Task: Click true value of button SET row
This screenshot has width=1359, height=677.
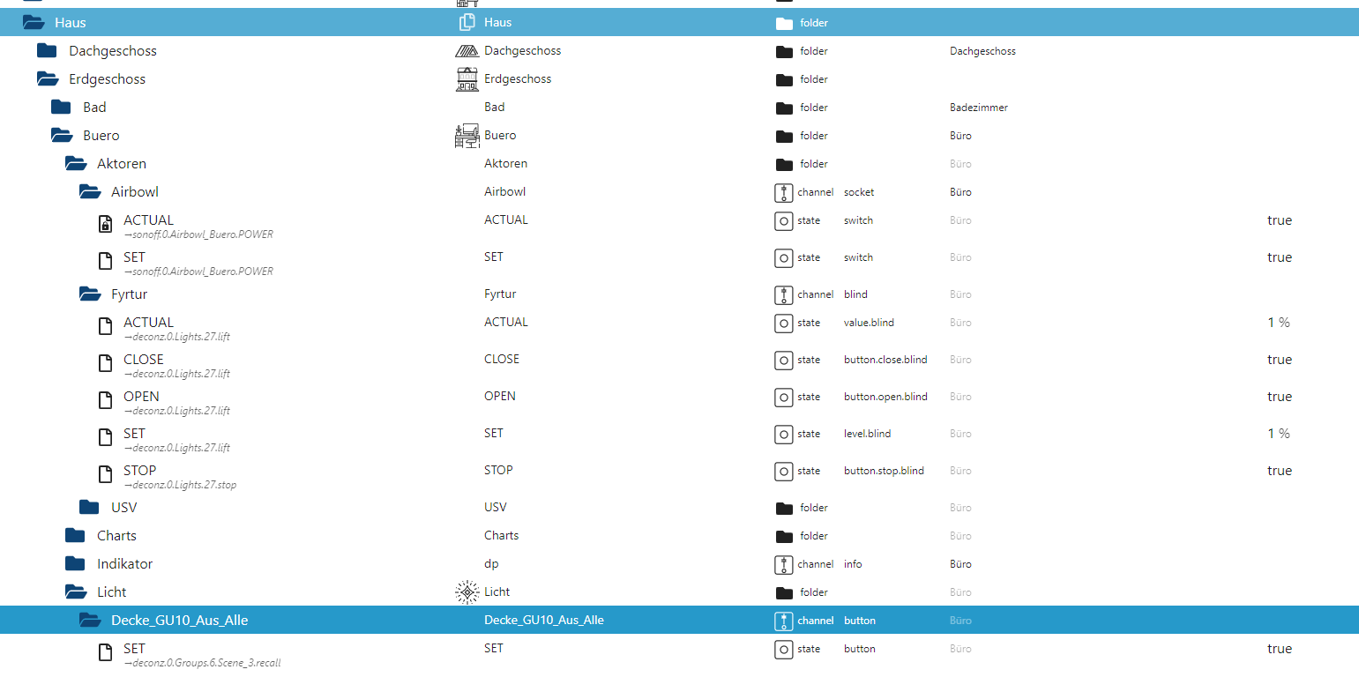Action: pyautogui.click(x=1280, y=649)
